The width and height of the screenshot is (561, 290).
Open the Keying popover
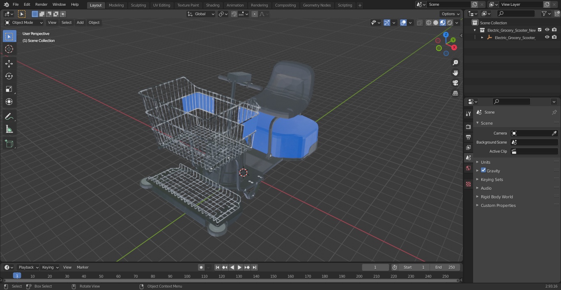(x=50, y=267)
